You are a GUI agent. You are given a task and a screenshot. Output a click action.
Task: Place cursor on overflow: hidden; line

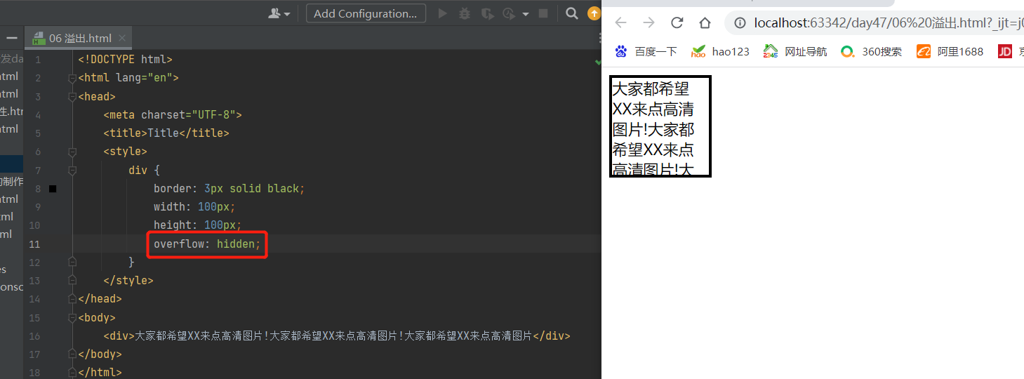tap(207, 244)
